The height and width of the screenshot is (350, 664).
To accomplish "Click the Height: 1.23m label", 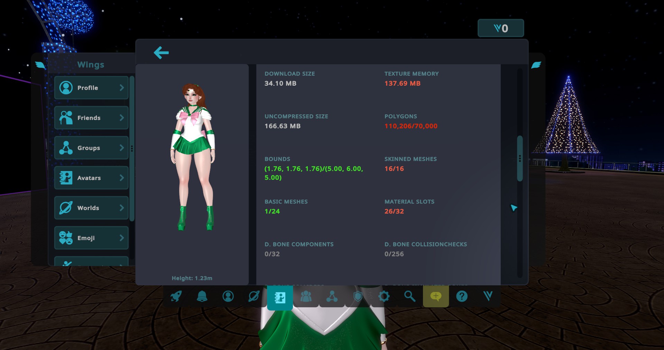I will 192,278.
